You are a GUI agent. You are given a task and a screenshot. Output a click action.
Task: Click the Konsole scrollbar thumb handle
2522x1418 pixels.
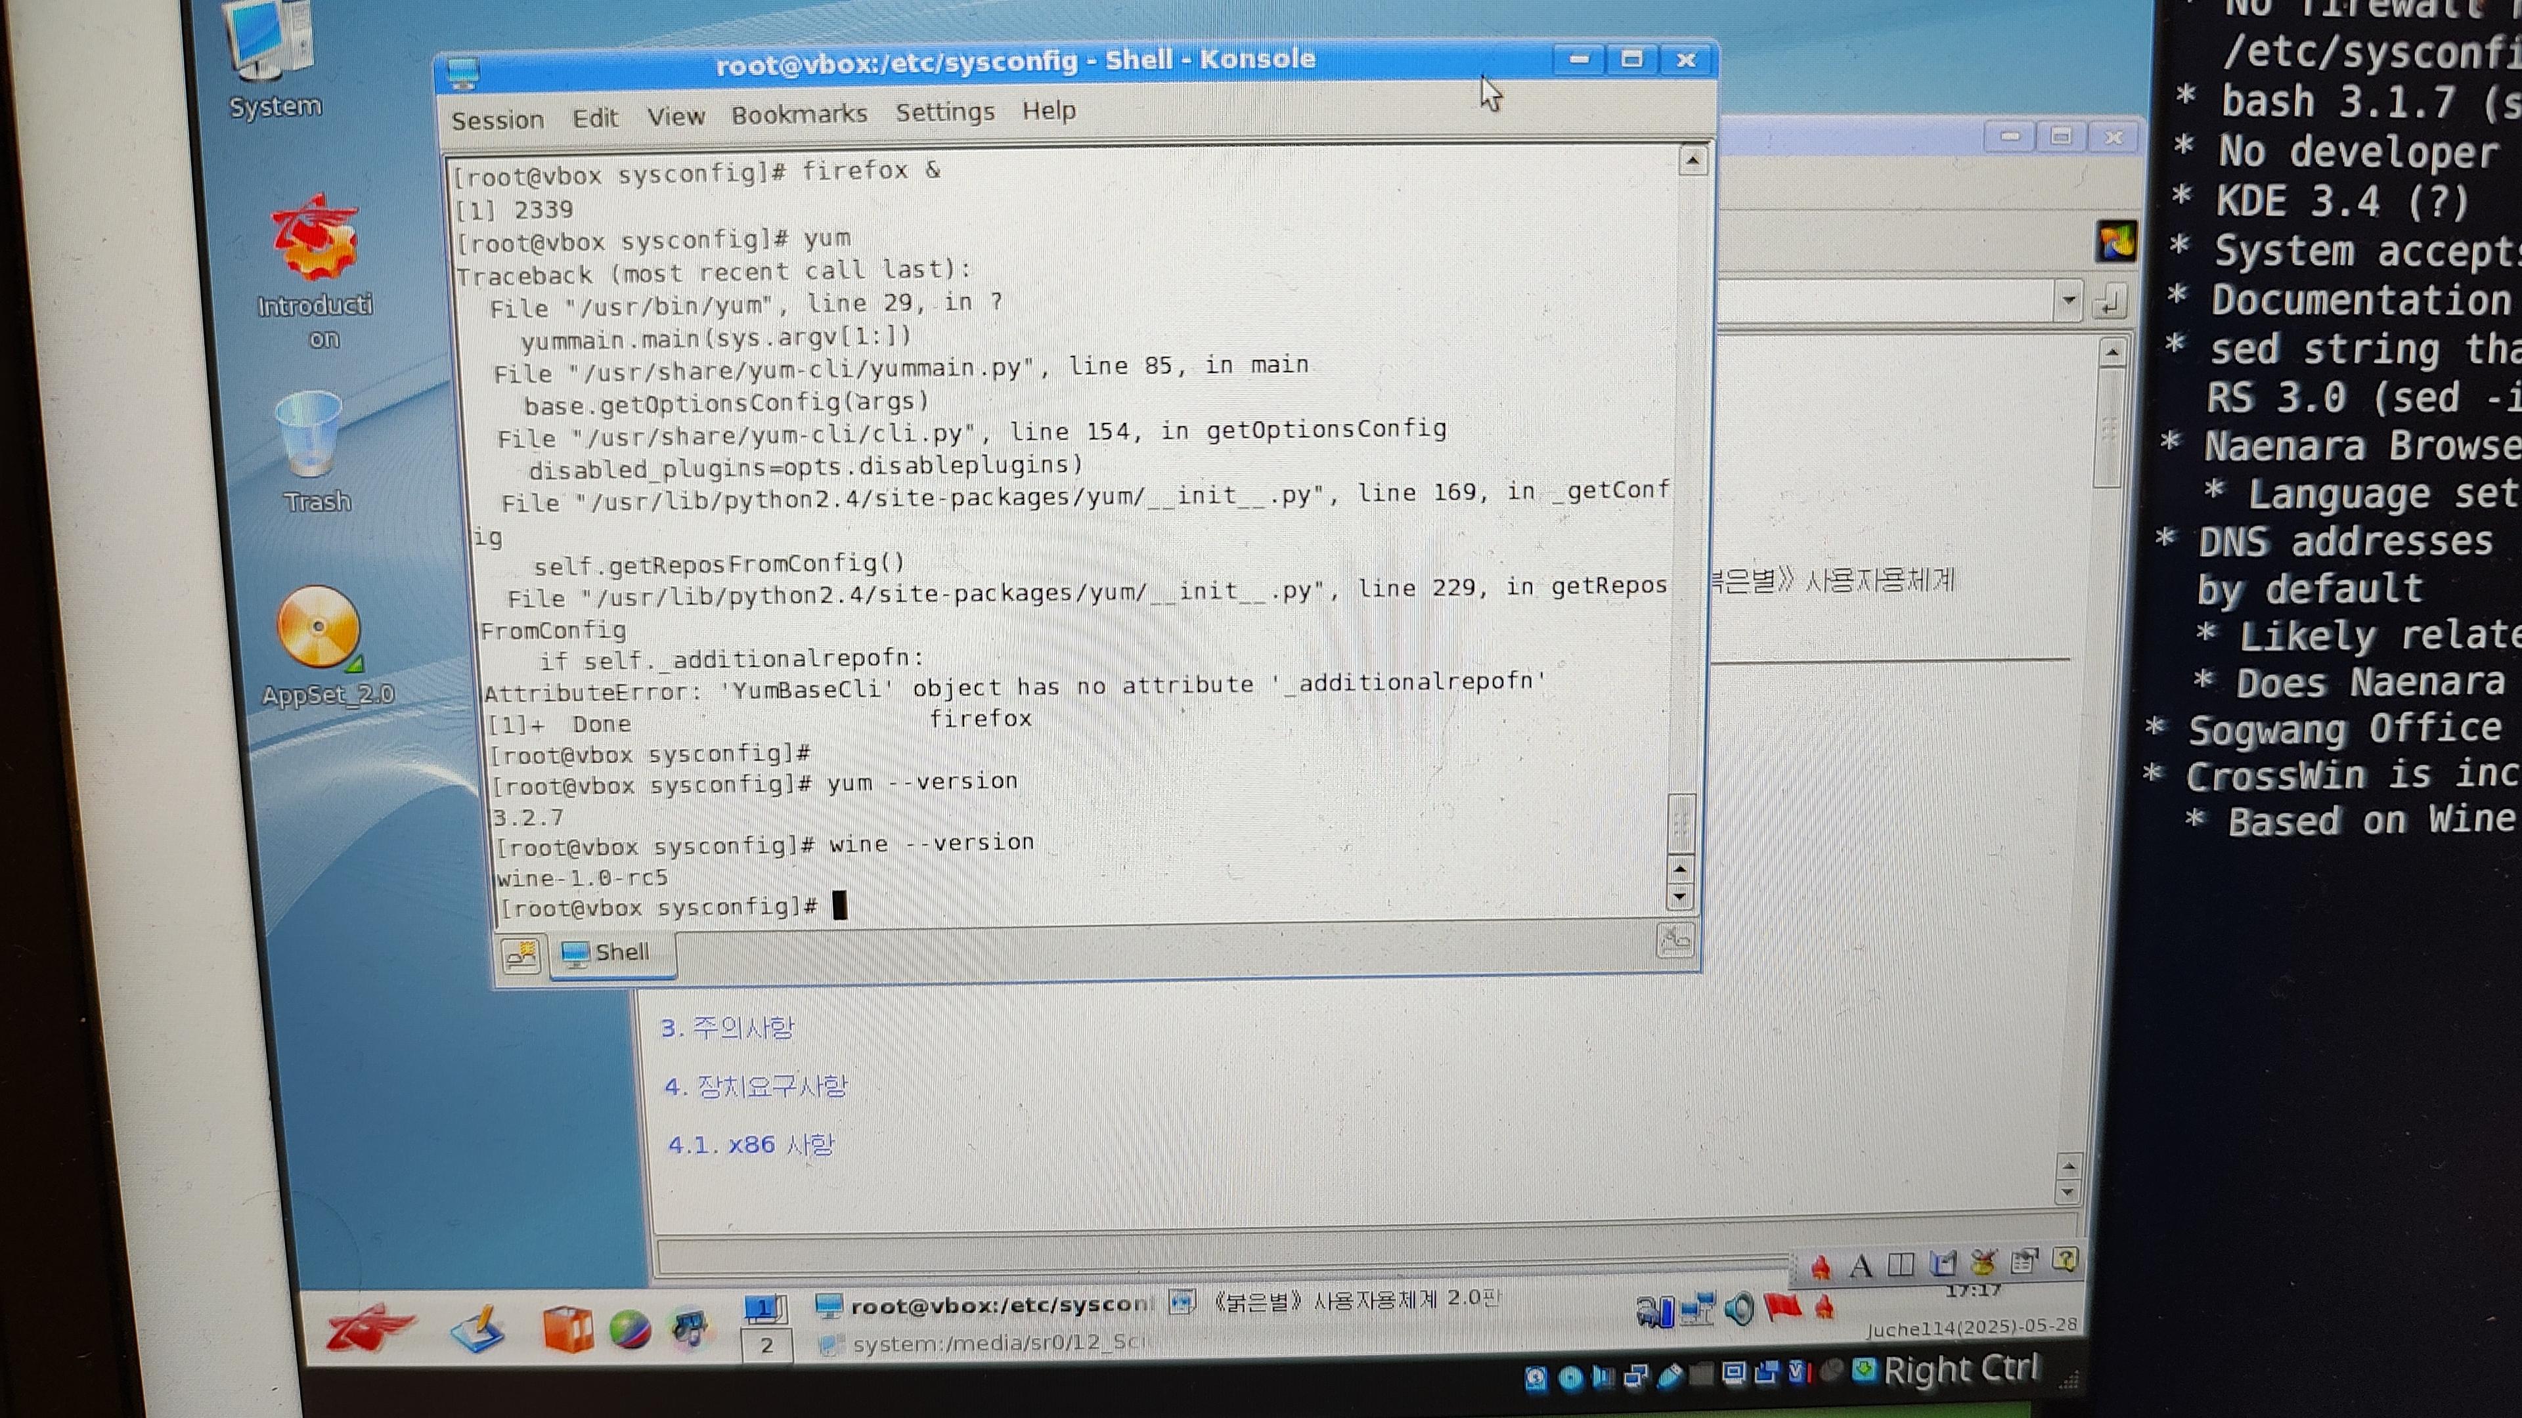(1680, 823)
